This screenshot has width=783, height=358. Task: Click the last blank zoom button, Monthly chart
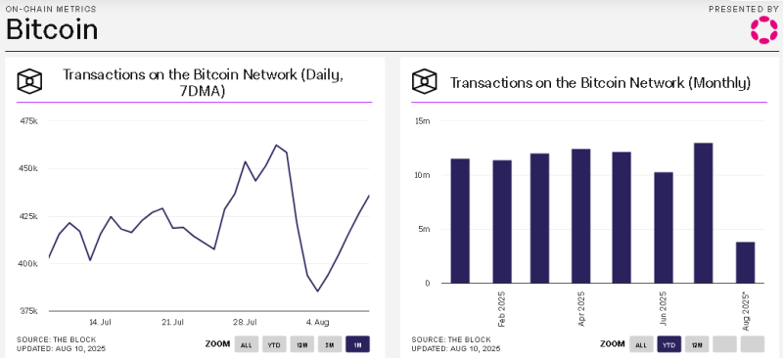click(x=753, y=344)
